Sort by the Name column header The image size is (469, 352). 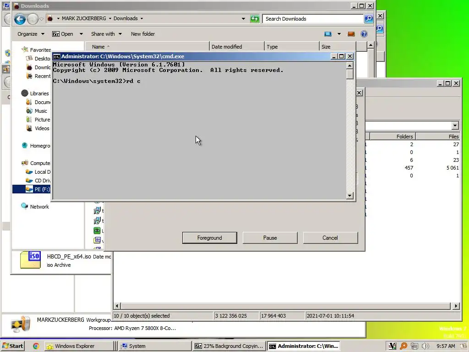click(x=147, y=47)
